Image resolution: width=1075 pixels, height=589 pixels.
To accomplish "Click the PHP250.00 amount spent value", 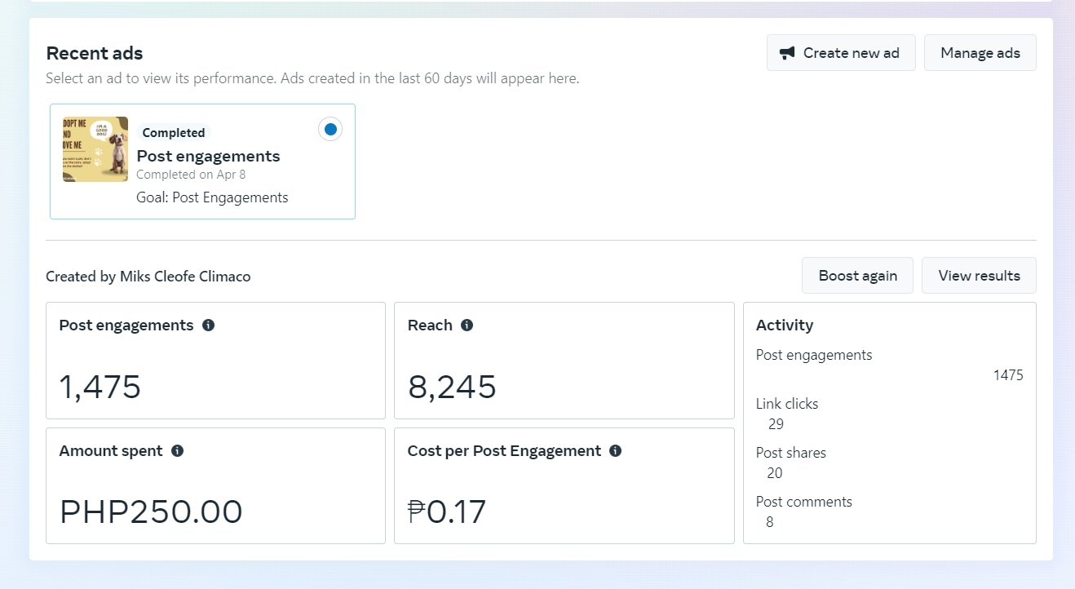I will coord(151,511).
